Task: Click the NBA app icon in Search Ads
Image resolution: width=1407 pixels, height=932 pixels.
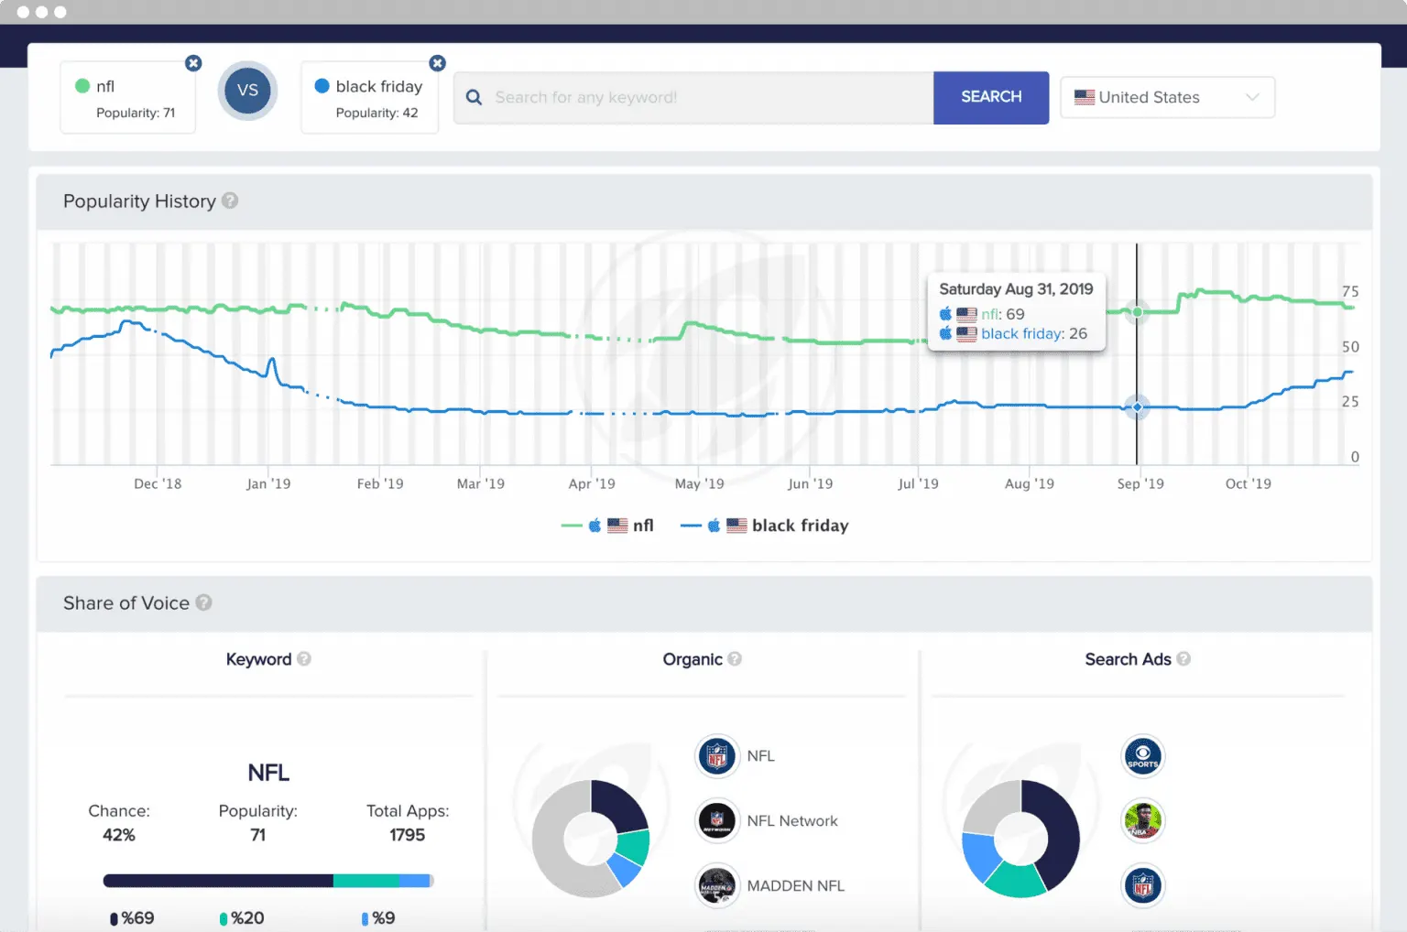Action: pos(1143,821)
